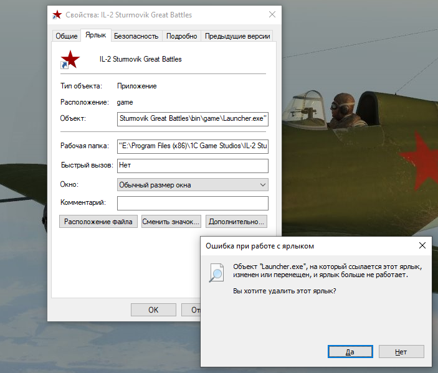This screenshot has height=373, width=438.
Task: Switch to the Общие tab
Action: pos(67,36)
